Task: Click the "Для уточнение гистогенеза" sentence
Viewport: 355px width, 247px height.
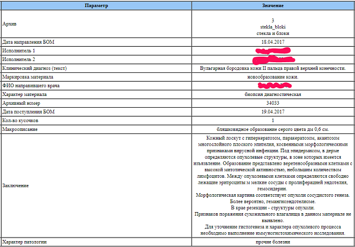Action: [x=273, y=230]
